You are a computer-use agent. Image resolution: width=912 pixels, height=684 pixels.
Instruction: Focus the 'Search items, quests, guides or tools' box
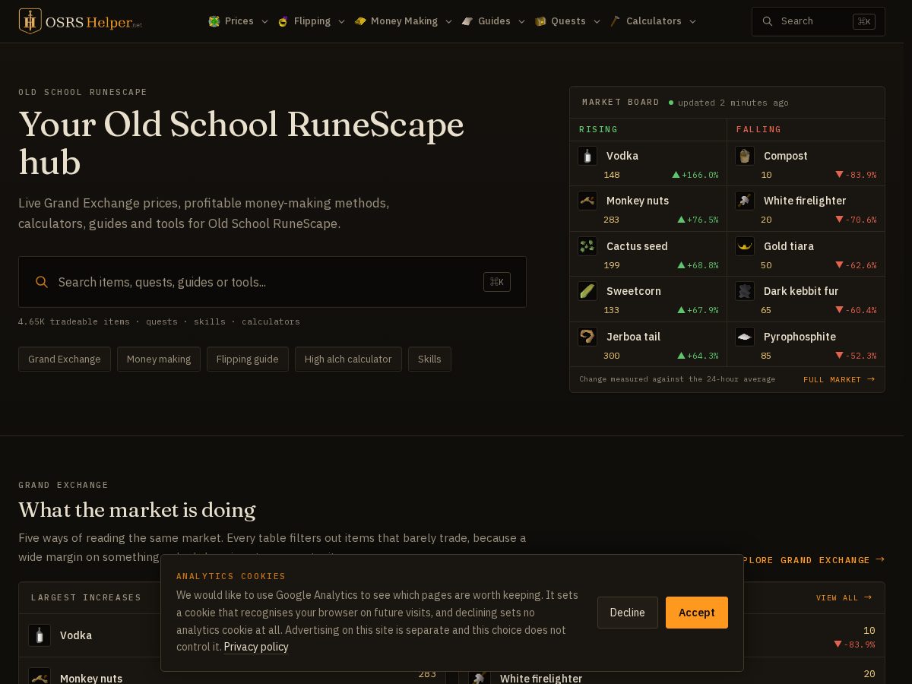coord(272,282)
